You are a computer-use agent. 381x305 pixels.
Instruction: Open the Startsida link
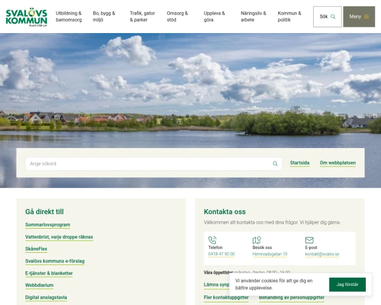[x=300, y=163]
